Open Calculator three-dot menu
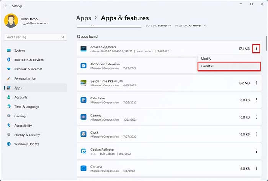The image size is (268, 181). (x=256, y=100)
